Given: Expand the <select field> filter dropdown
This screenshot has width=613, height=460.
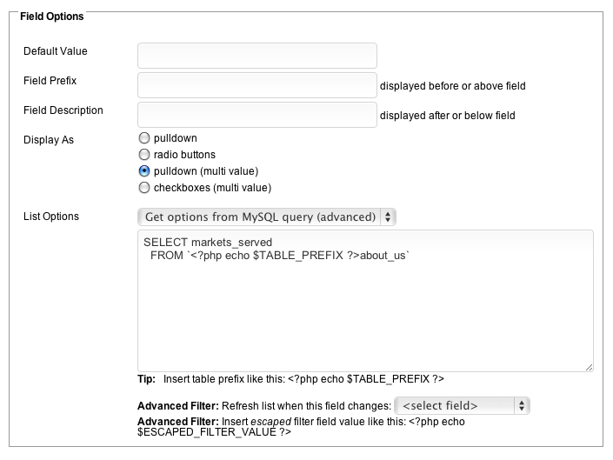Looking at the screenshot, I should [x=462, y=405].
